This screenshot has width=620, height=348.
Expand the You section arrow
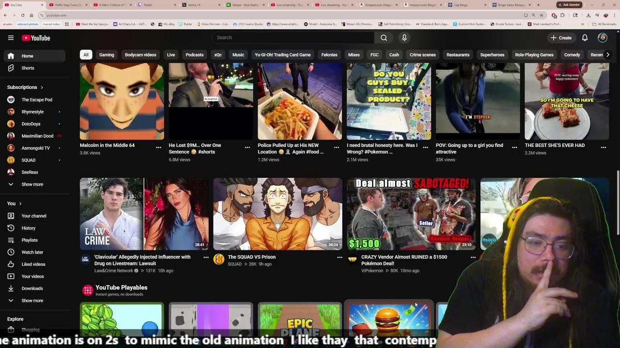tap(20, 203)
